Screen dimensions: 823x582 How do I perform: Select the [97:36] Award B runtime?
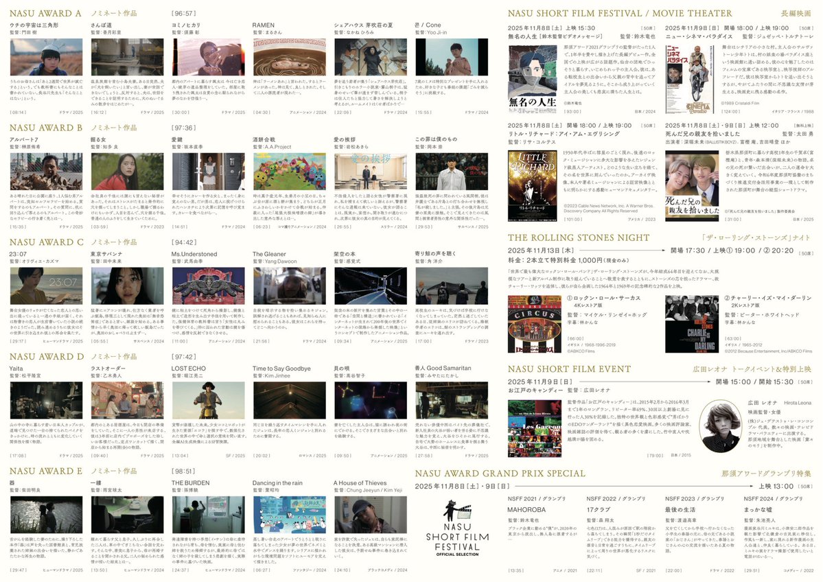183,128
